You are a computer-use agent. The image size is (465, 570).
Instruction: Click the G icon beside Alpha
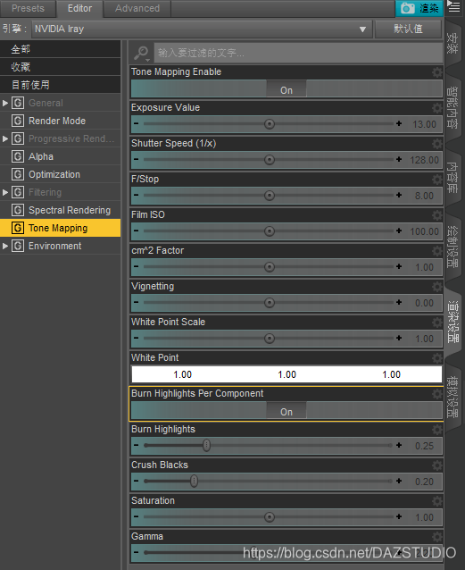(x=18, y=156)
